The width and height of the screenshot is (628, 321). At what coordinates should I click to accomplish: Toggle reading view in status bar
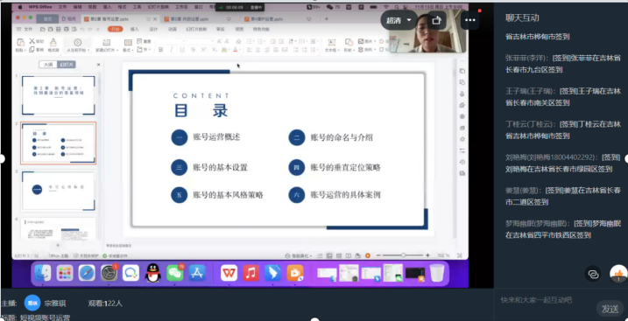[349, 255]
